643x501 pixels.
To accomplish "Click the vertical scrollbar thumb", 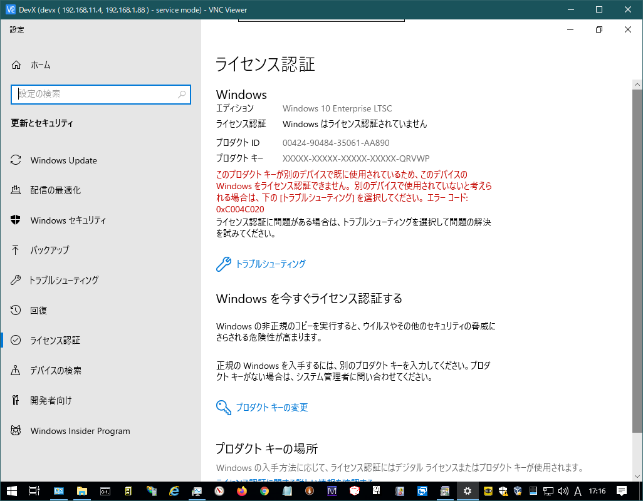I will pyautogui.click(x=637, y=261).
